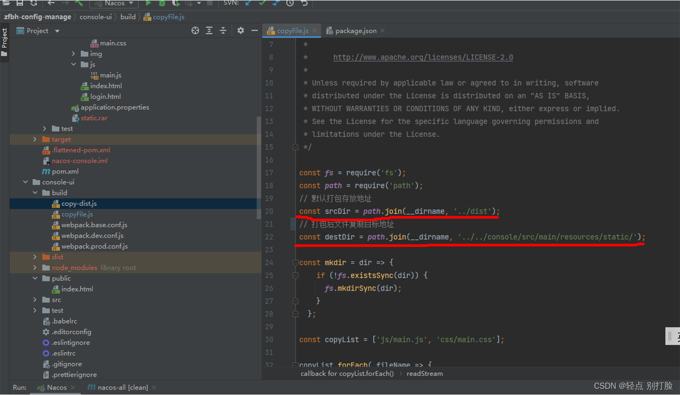
Task: Expand the src folder
Action: point(35,300)
